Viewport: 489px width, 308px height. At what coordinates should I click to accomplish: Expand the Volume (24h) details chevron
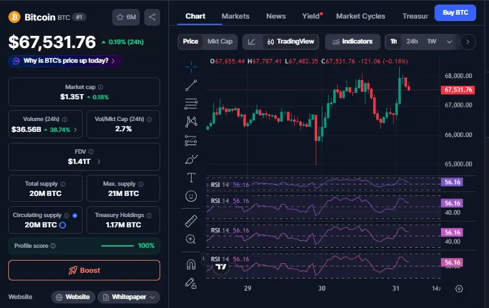(x=75, y=130)
